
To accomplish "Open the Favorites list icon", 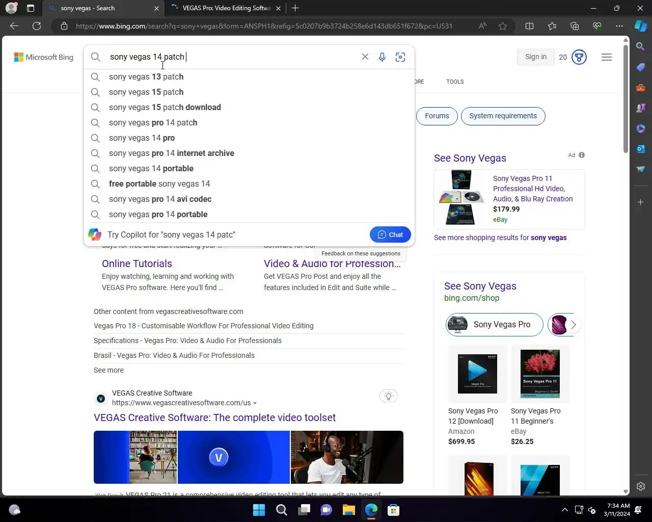I will [x=552, y=26].
